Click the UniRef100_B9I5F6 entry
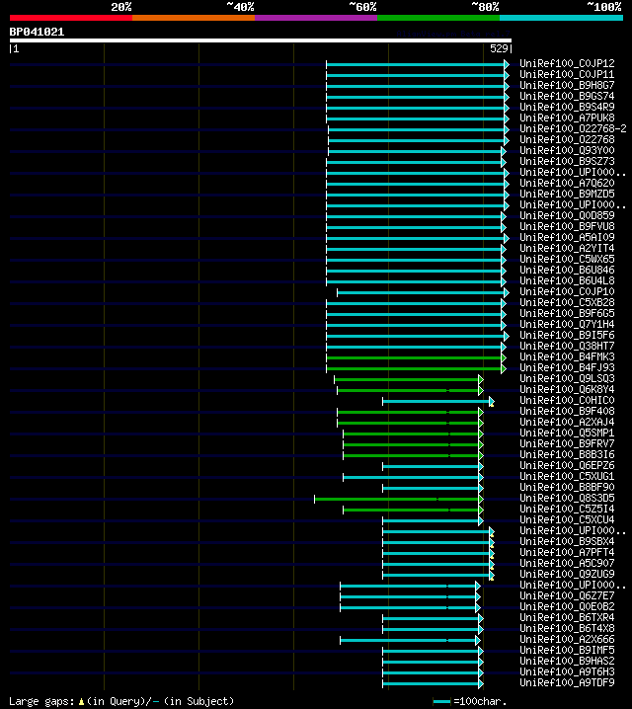The width and height of the screenshot is (632, 709). click(567, 335)
